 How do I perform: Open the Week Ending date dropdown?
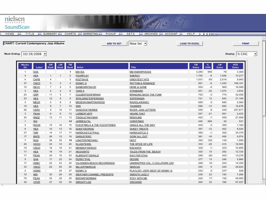pos(45,54)
